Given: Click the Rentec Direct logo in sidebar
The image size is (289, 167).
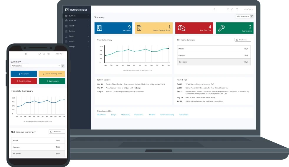Looking at the screenshot, I should (76, 10).
